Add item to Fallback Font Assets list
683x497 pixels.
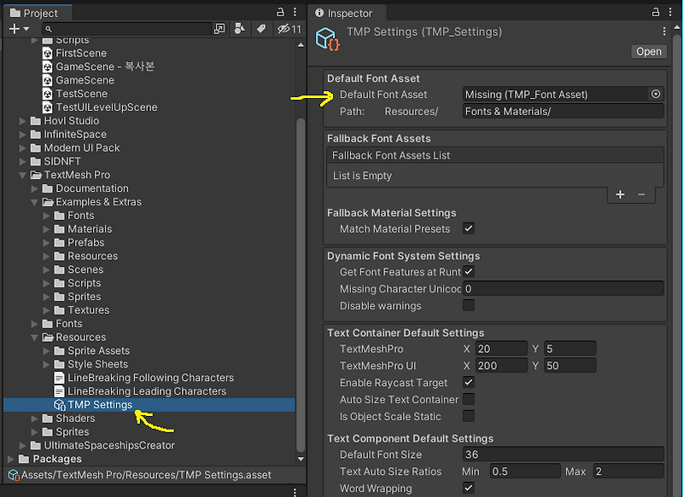621,194
